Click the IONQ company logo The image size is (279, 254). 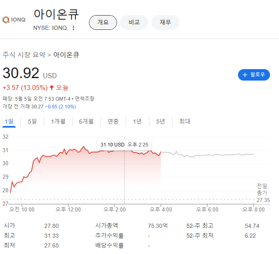14,20
